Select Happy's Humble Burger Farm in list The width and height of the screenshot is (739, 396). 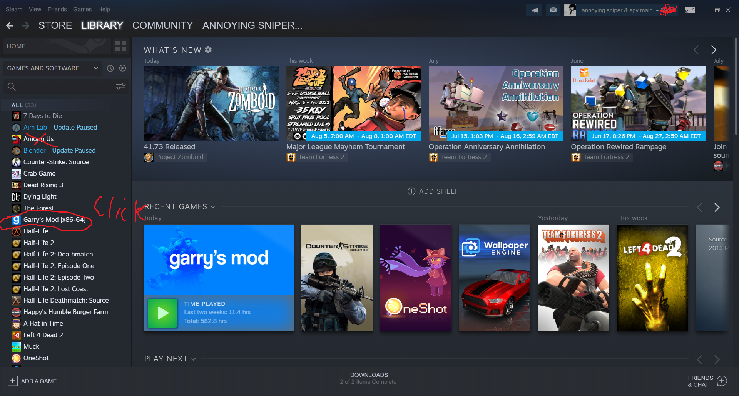click(65, 312)
